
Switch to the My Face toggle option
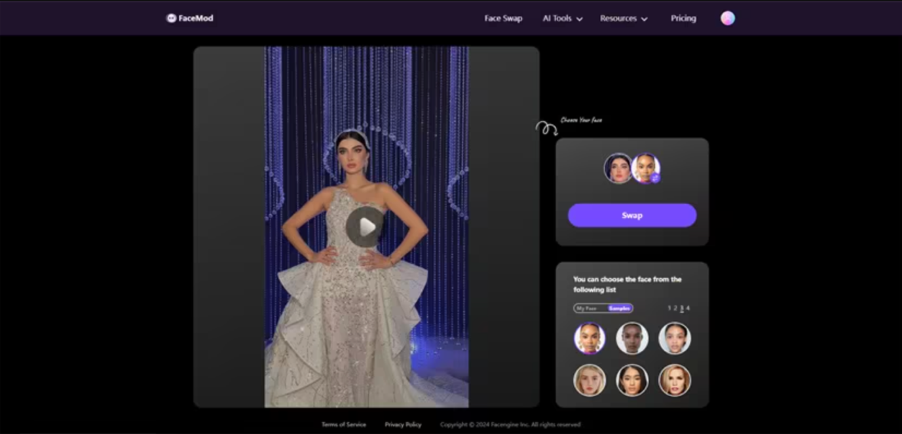tap(587, 308)
